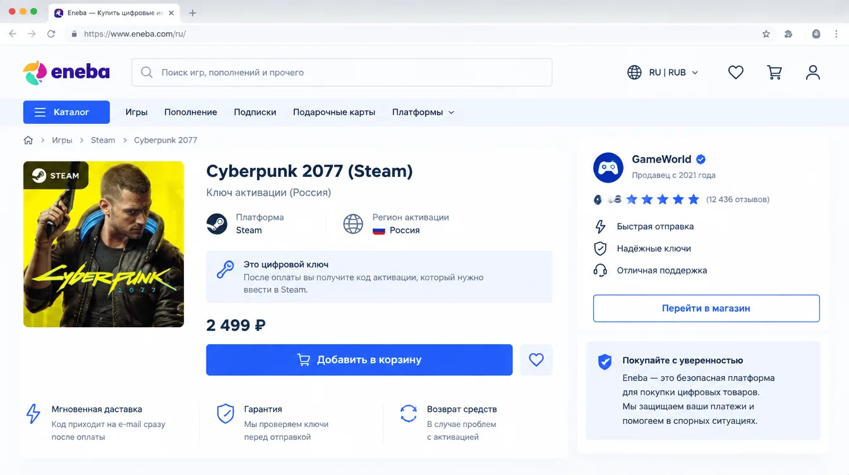The image size is (849, 475).
Task: Click the Россия activation region value
Action: [x=404, y=231]
